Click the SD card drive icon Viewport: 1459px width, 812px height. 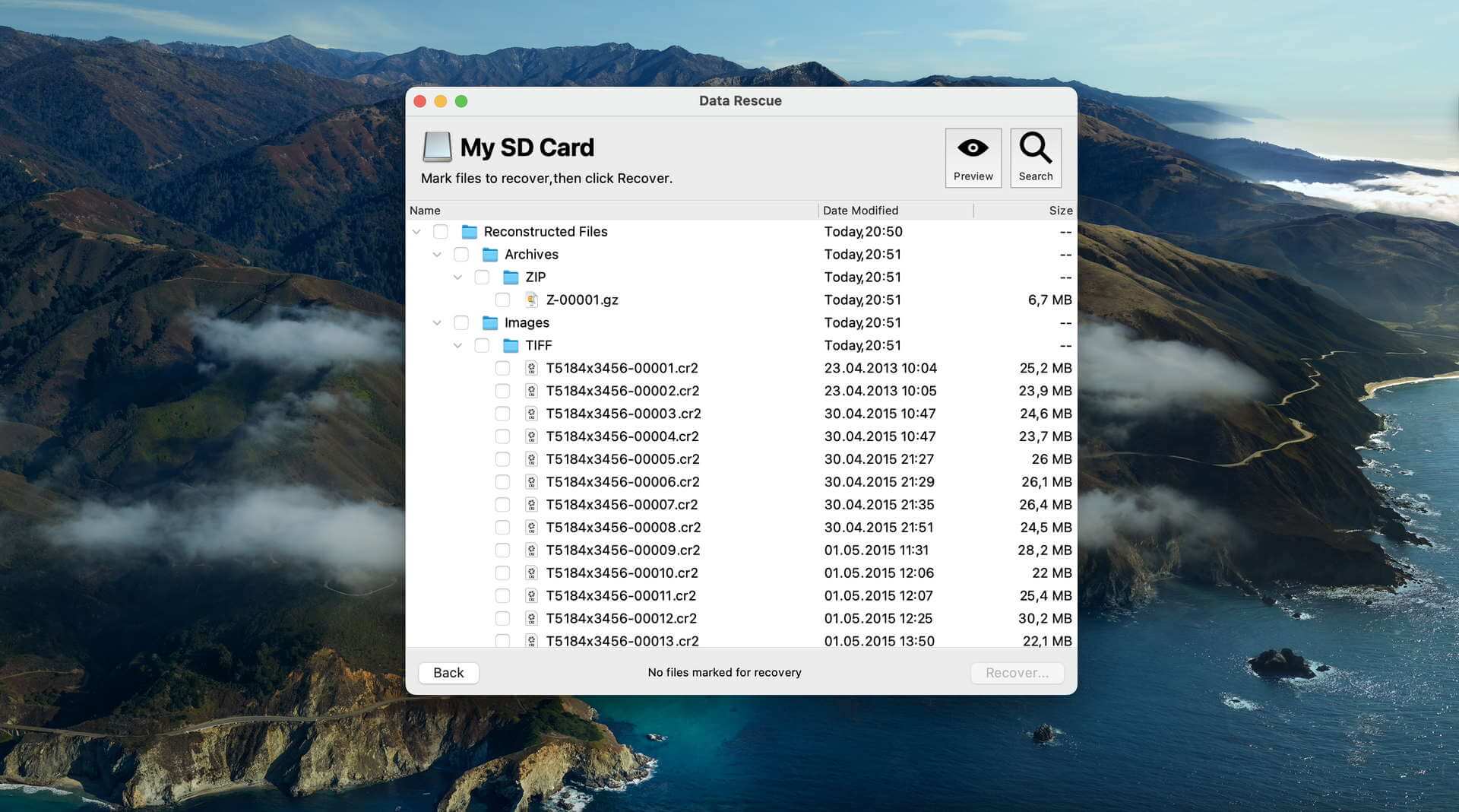point(437,147)
